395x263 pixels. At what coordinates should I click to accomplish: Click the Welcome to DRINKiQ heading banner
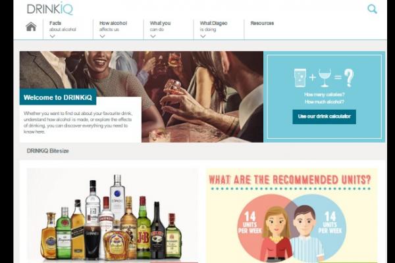58,97
